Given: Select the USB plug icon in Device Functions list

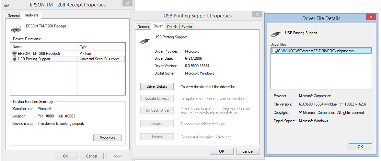Looking at the screenshot, I should pyautogui.click(x=15, y=59).
